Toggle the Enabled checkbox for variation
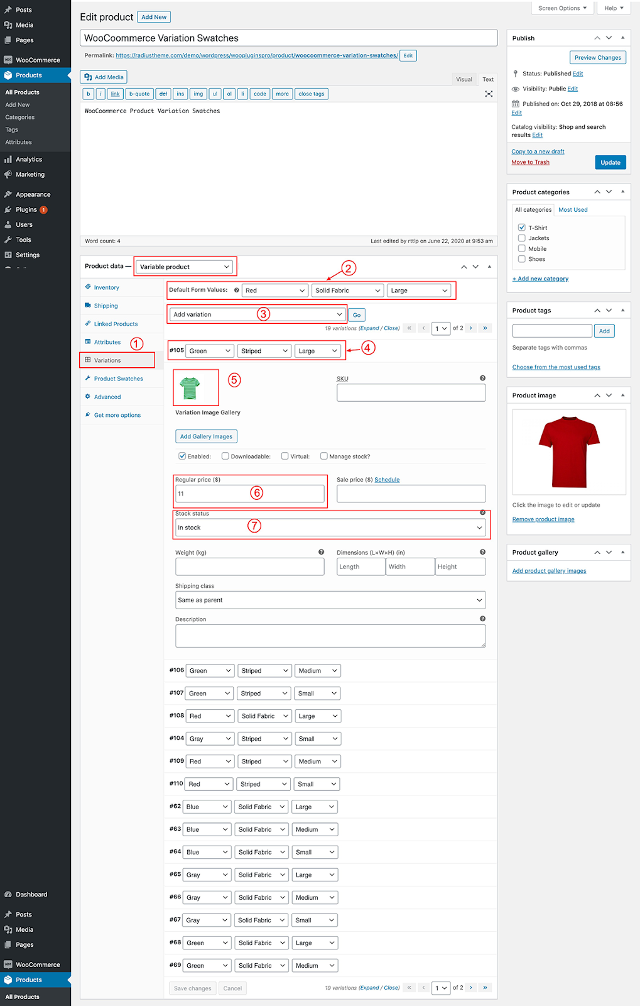The image size is (640, 1006). 182,456
